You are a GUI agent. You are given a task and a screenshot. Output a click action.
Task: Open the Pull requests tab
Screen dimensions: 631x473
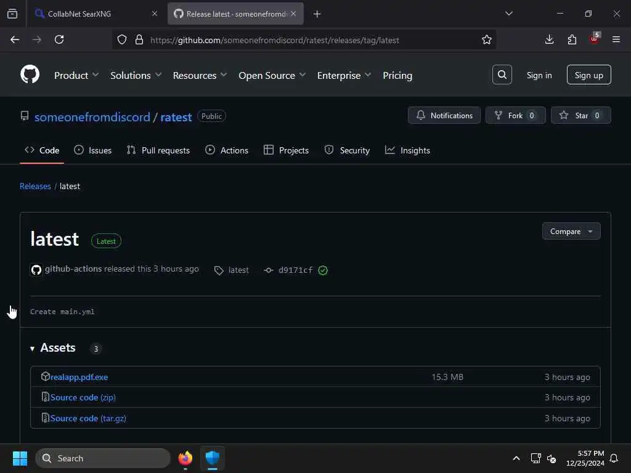coord(158,150)
